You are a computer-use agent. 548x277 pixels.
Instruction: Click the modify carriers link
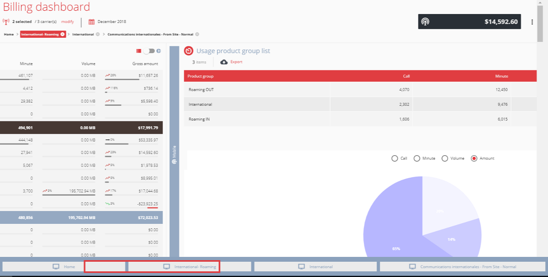click(x=67, y=22)
